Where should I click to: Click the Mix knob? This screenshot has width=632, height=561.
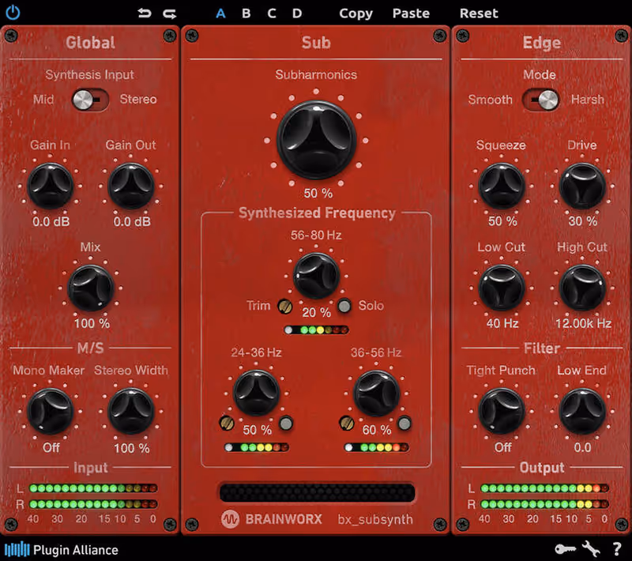tap(91, 288)
